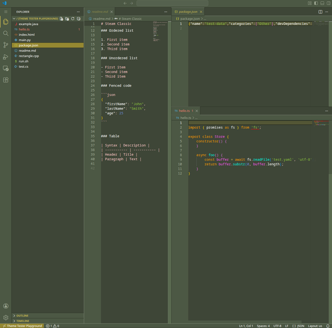Refresh the Explorer file tree
332x328 pixels.
(73, 19)
